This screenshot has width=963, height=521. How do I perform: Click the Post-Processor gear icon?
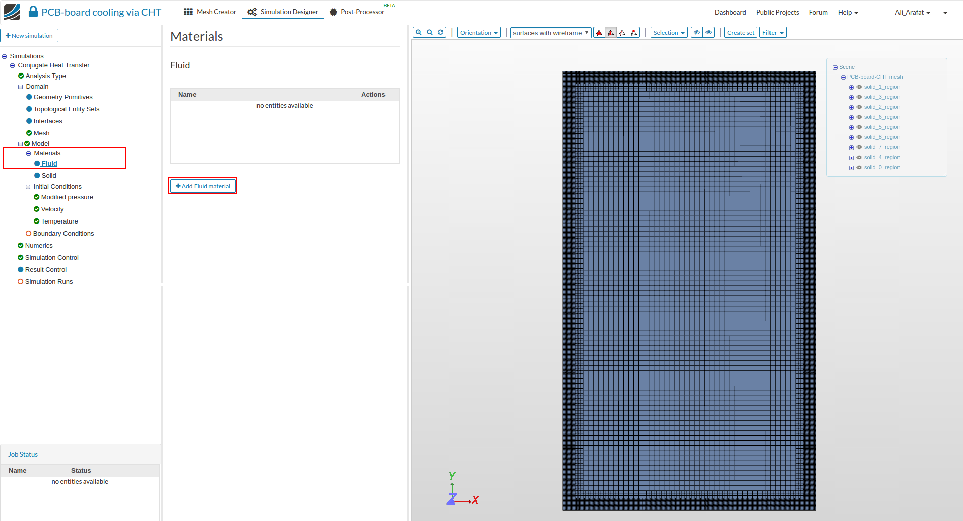[333, 12]
